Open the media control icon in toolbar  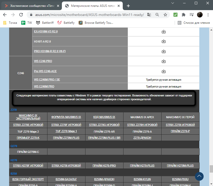[192, 15]
